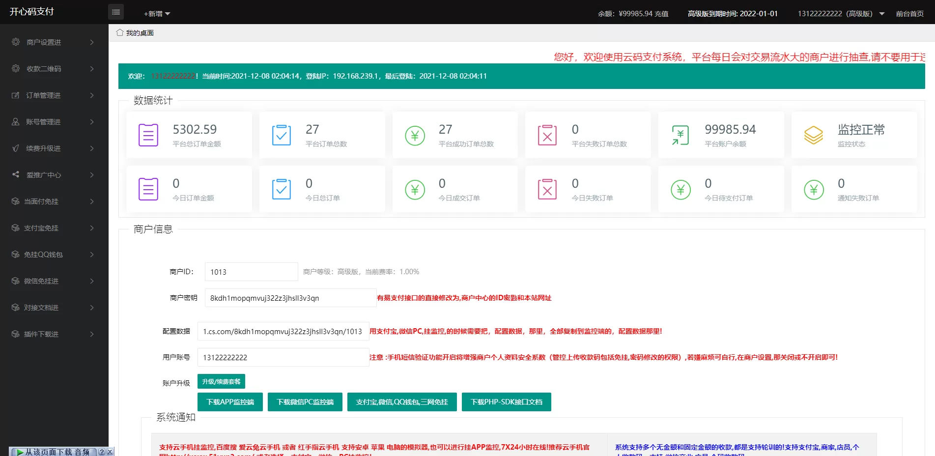The width and height of the screenshot is (935, 456).
Task: Click the green yen icon for 平台成功订单总数
Action: (415, 135)
